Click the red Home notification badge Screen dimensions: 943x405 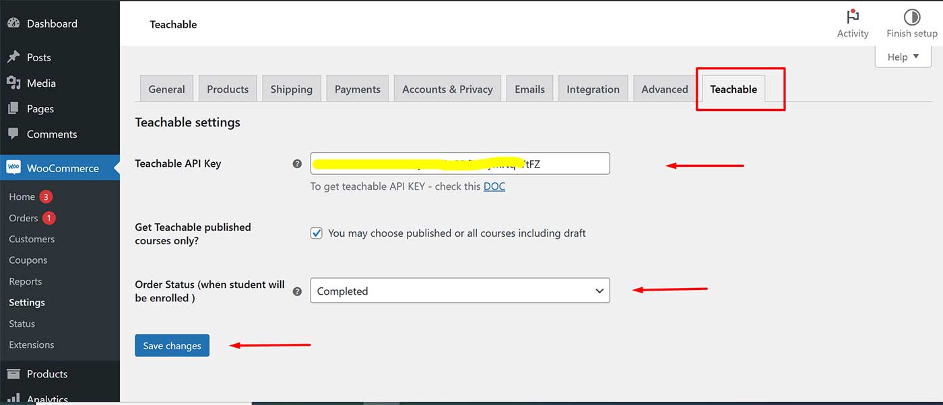46,197
